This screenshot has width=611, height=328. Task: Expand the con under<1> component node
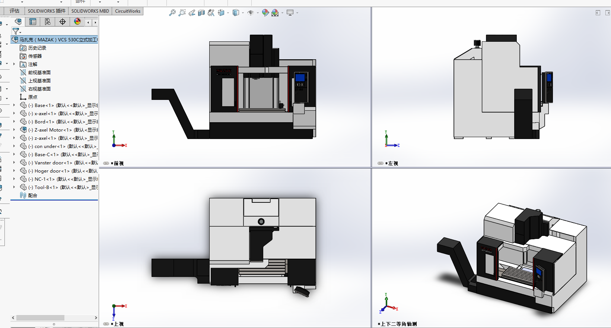click(x=14, y=146)
